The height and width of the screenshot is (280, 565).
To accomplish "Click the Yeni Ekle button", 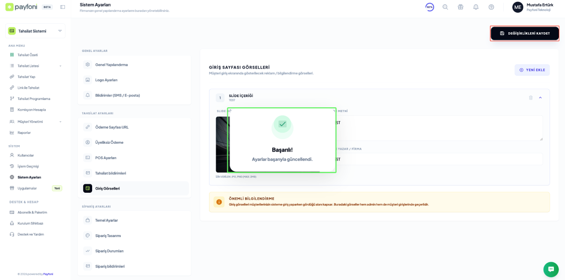I will click(532, 70).
